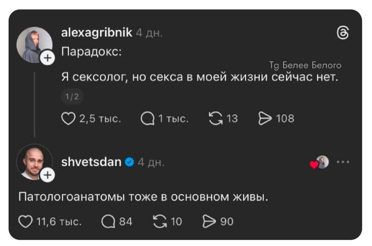Open the 1/2 carousel page indicator
Image resolution: width=372 pixels, height=246 pixels.
[x=72, y=96]
